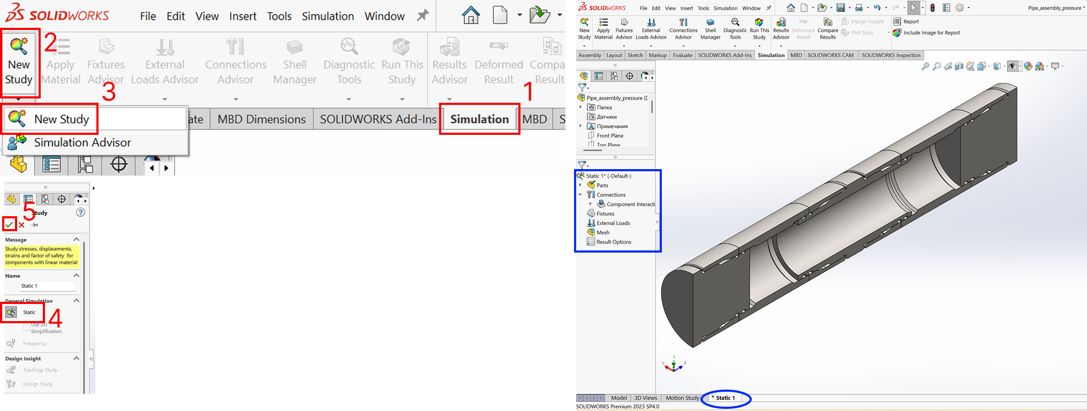Click Compare Results in full SolidWorks window
1087x411 pixels.
tap(828, 29)
